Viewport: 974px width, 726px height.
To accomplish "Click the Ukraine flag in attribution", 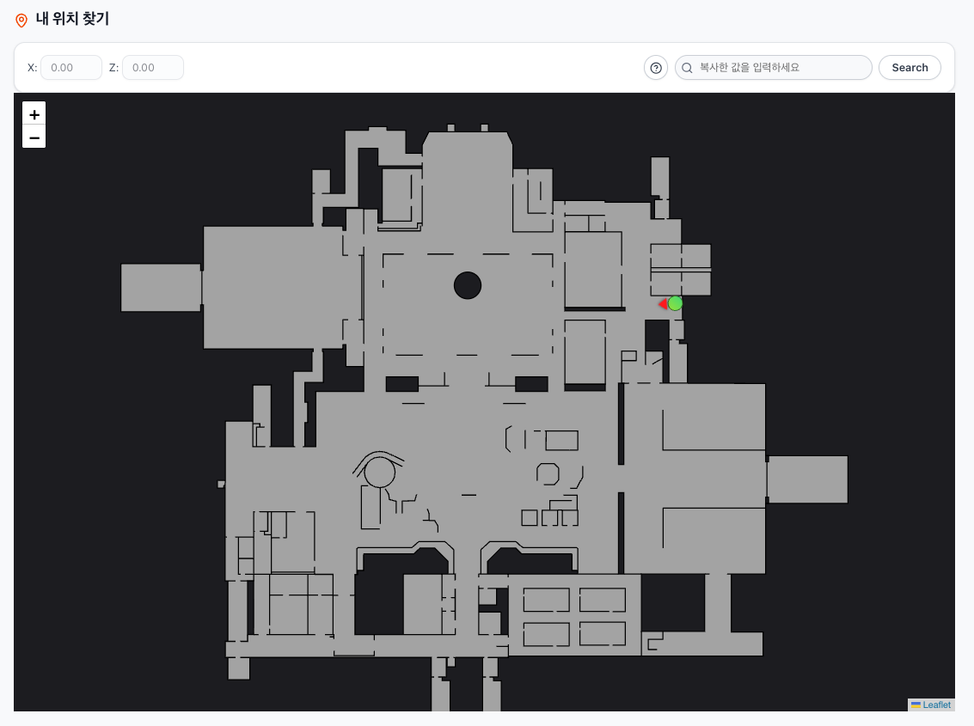I will [x=916, y=705].
